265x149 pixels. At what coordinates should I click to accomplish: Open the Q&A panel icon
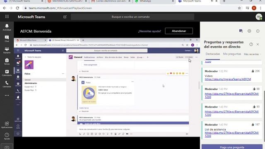[x=241, y=31]
